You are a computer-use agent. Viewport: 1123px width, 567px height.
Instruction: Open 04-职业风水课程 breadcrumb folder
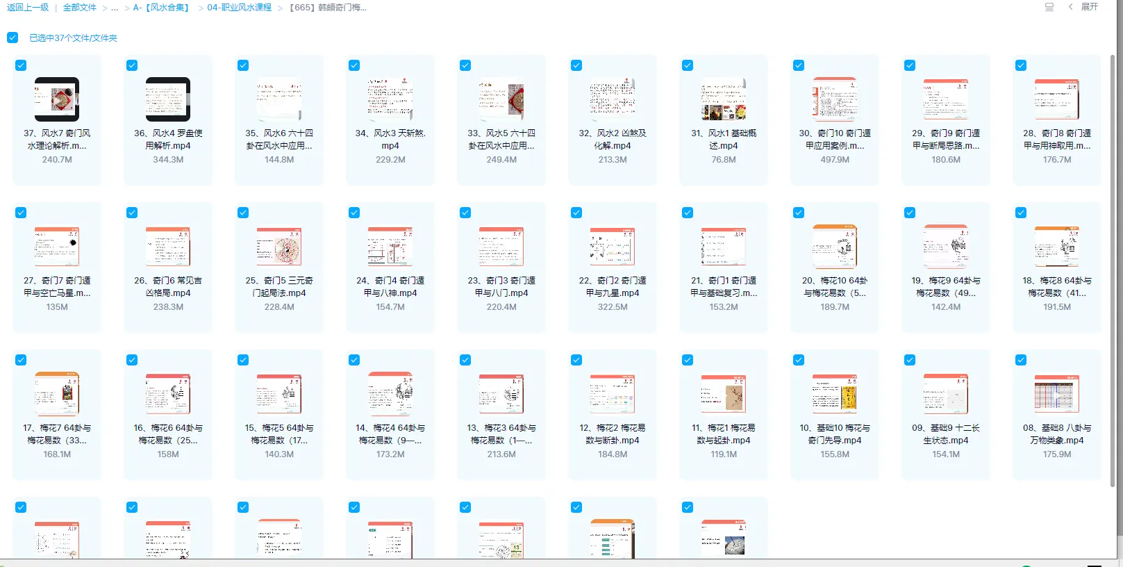coord(240,8)
